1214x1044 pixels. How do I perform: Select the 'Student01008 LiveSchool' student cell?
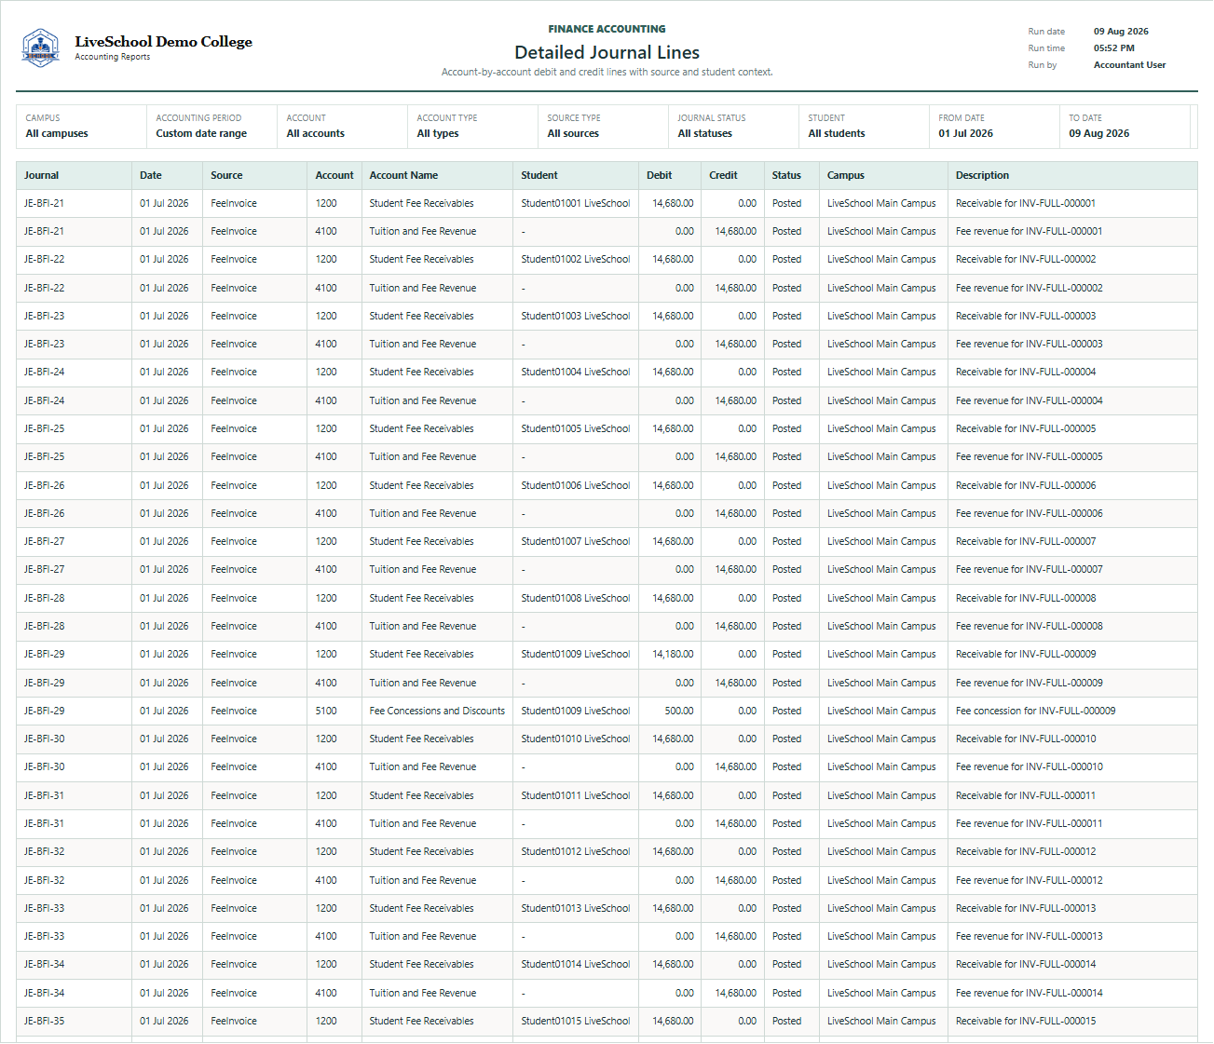pos(576,598)
